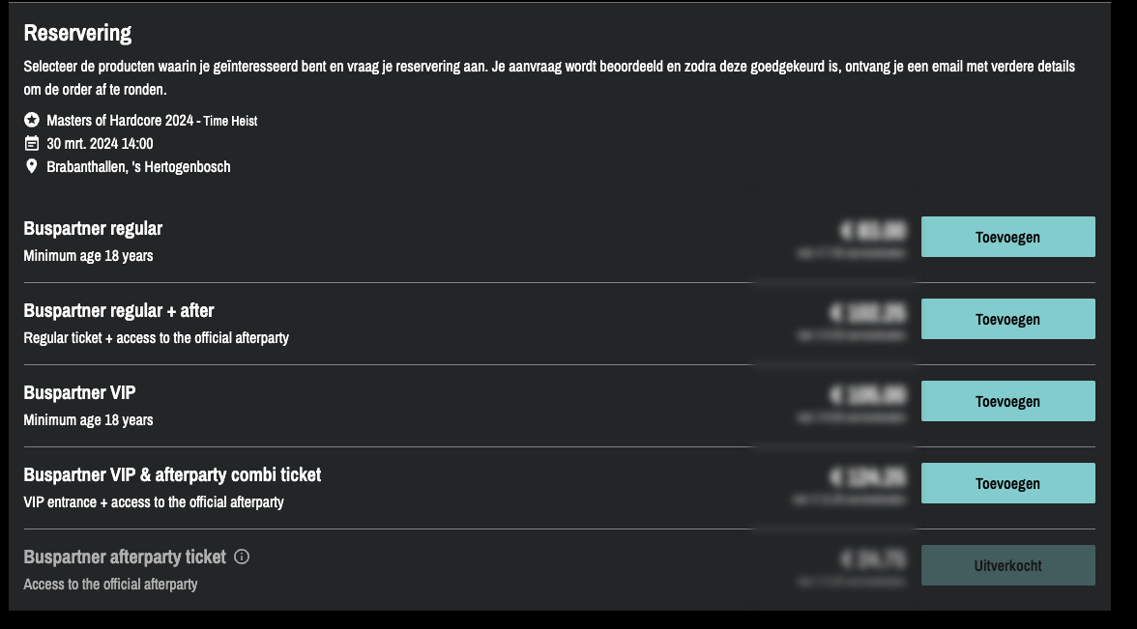Click the Buspartner VIP ticket name

click(x=80, y=393)
